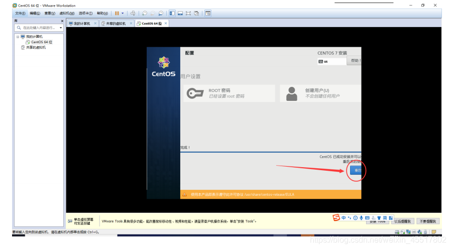451x249 pixels.
Task: Toggle Sogou Chinese/English 中 mode
Action: coord(344,218)
